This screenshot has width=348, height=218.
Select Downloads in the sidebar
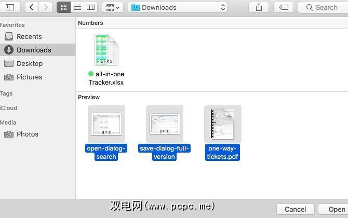click(38, 50)
